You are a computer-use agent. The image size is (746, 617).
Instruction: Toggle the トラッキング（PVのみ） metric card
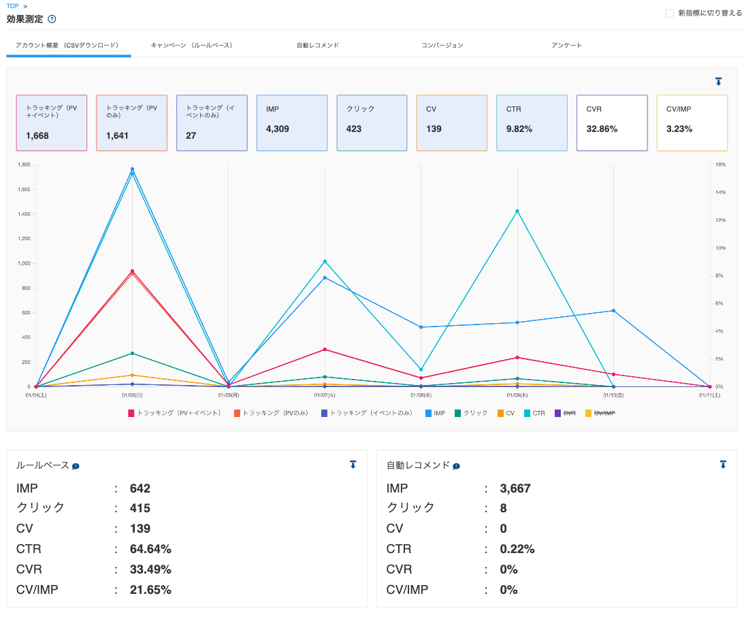coord(132,122)
